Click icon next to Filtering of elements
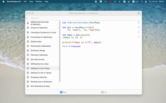Image resolution: width=166 pixels, height=103 pixels. [28, 55]
